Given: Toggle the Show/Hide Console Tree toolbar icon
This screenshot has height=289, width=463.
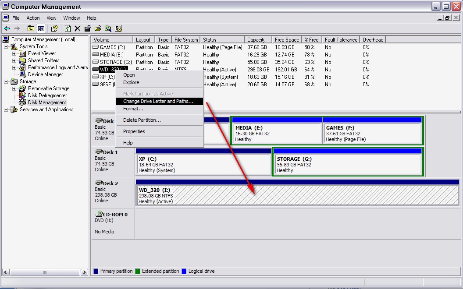Looking at the screenshot, I should point(41,28).
